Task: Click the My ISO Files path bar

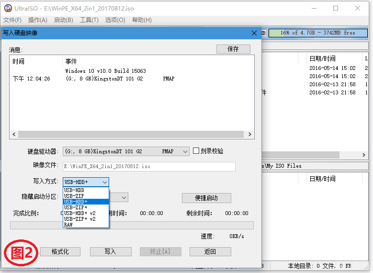Action: click(x=315, y=166)
